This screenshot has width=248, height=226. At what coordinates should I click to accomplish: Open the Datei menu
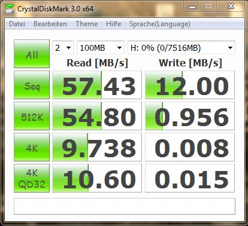click(17, 24)
